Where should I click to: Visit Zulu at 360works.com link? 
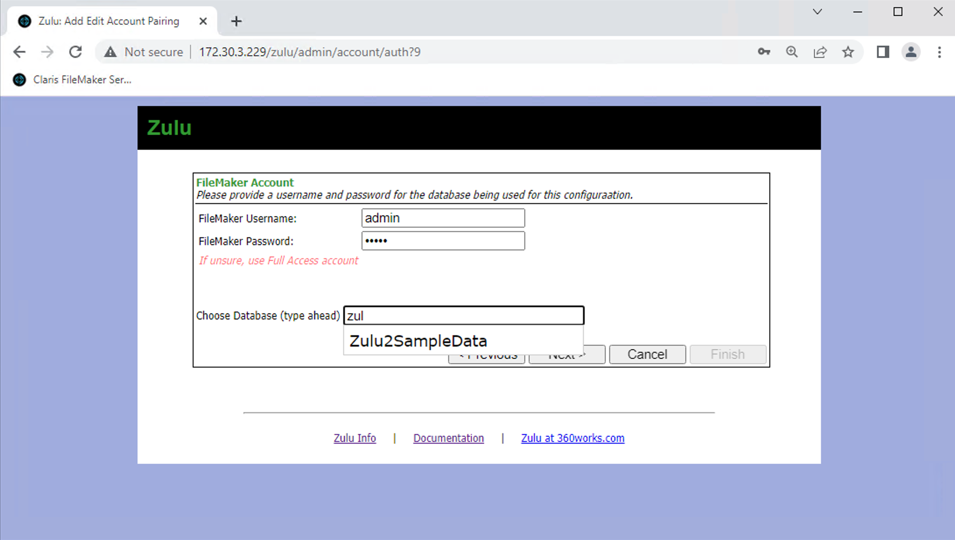572,438
